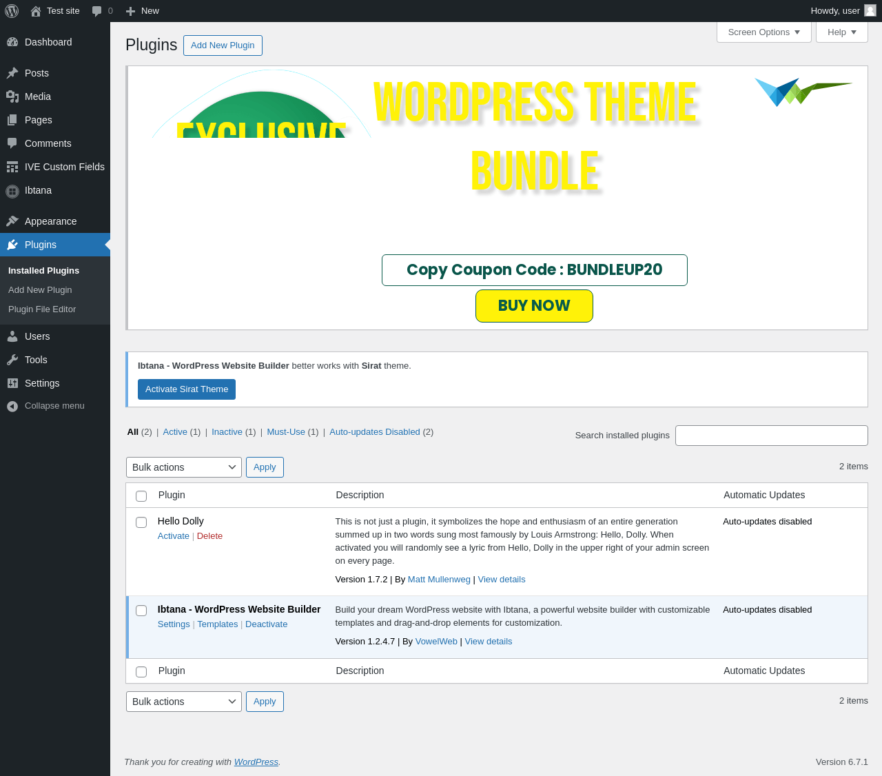The width and height of the screenshot is (882, 776).
Task: Open the Plugin File Editor submenu item
Action: tap(42, 309)
